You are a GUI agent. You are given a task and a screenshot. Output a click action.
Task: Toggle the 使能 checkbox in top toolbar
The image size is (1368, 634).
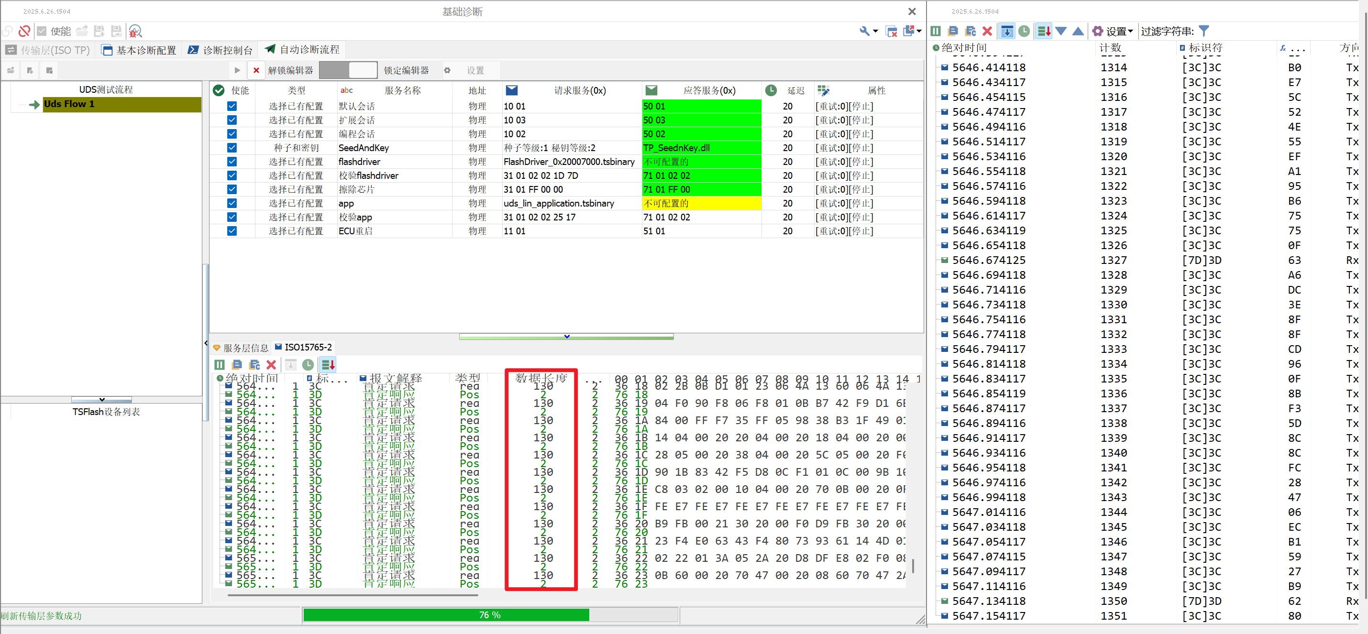tap(42, 31)
